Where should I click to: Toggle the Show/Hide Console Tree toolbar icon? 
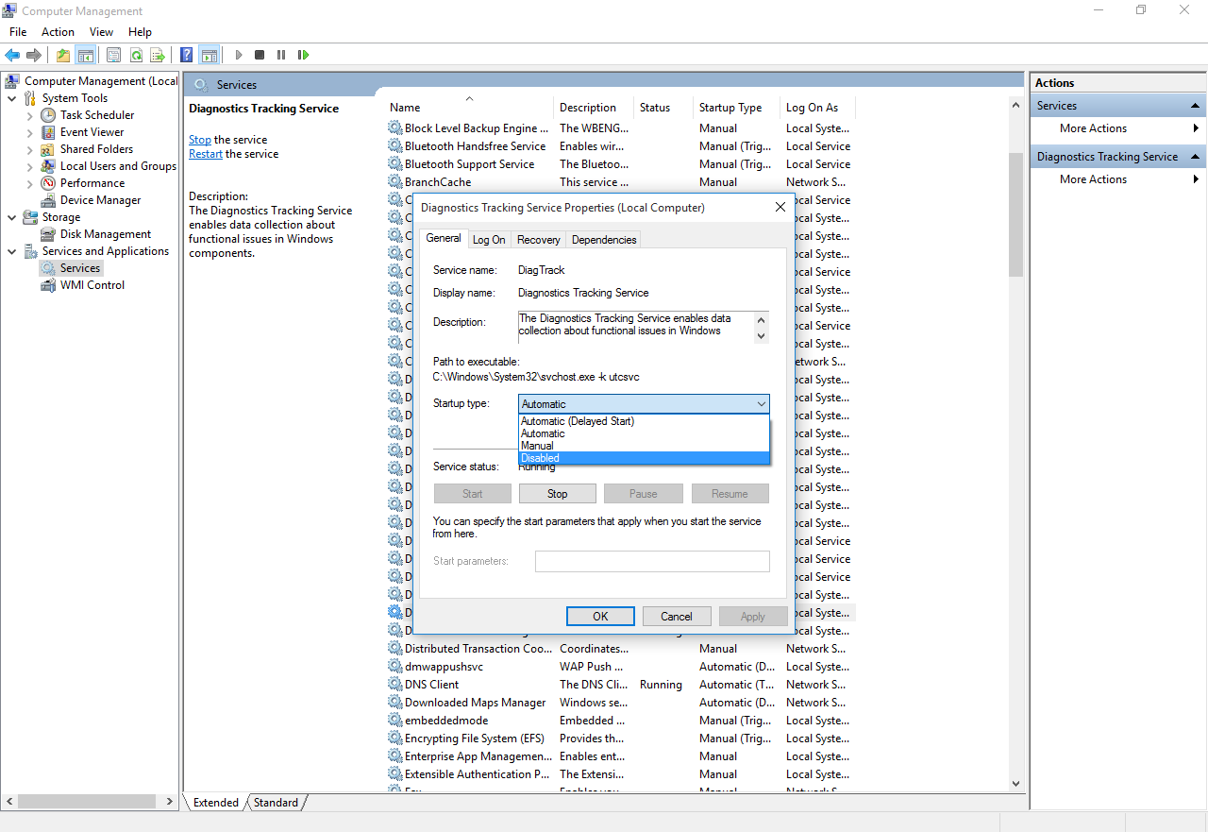tap(85, 55)
